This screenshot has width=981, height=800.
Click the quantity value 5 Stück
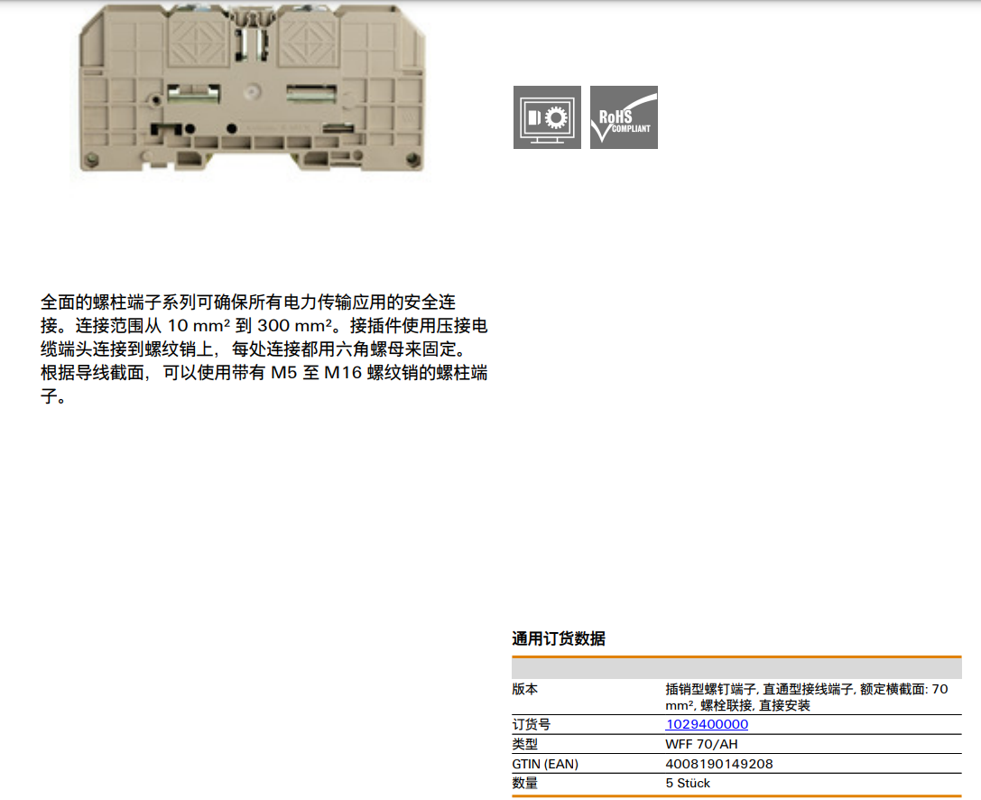tap(688, 783)
